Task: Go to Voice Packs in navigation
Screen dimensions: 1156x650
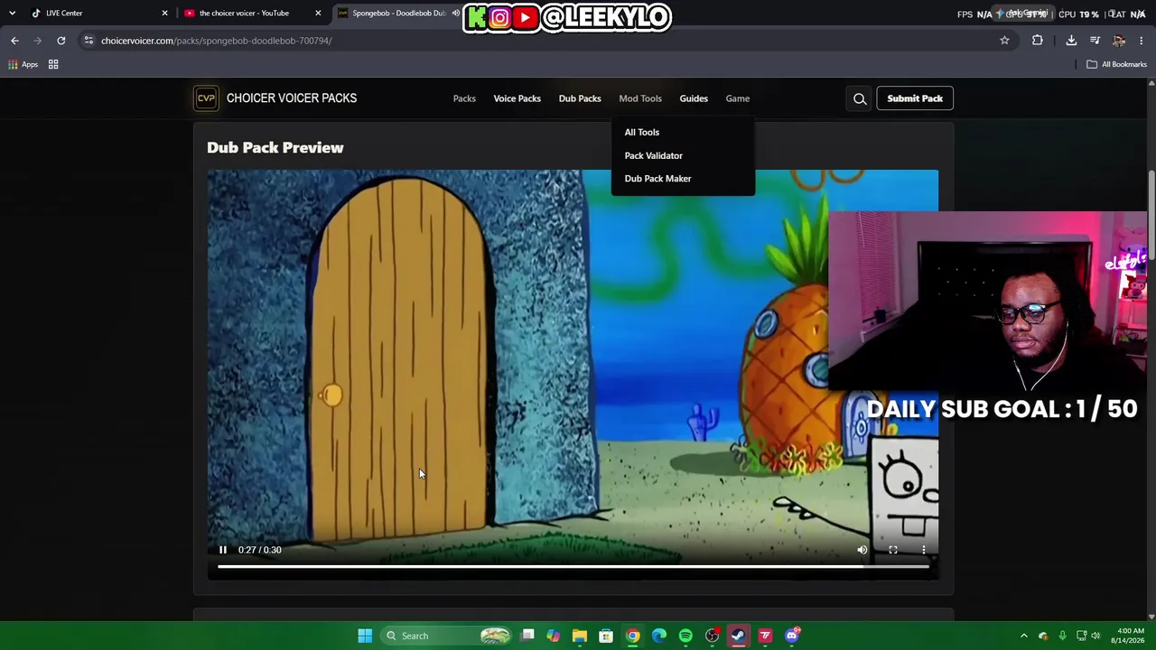Action: [x=517, y=98]
